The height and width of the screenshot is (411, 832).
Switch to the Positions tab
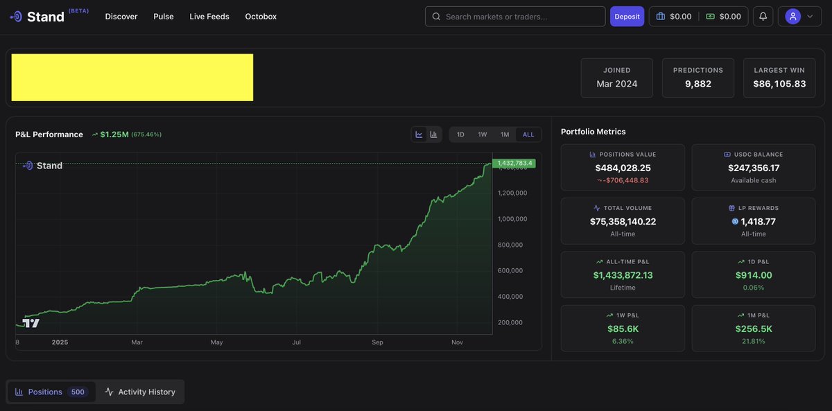tap(51, 392)
